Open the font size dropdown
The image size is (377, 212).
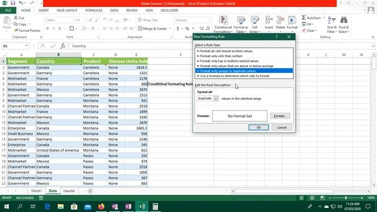85,20
